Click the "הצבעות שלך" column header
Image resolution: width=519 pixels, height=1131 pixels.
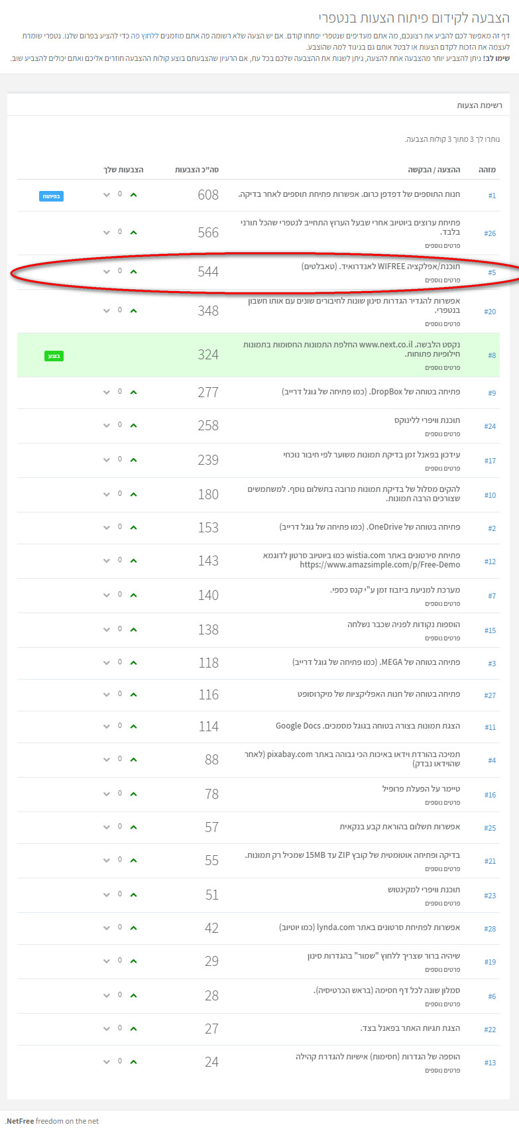tap(123, 170)
